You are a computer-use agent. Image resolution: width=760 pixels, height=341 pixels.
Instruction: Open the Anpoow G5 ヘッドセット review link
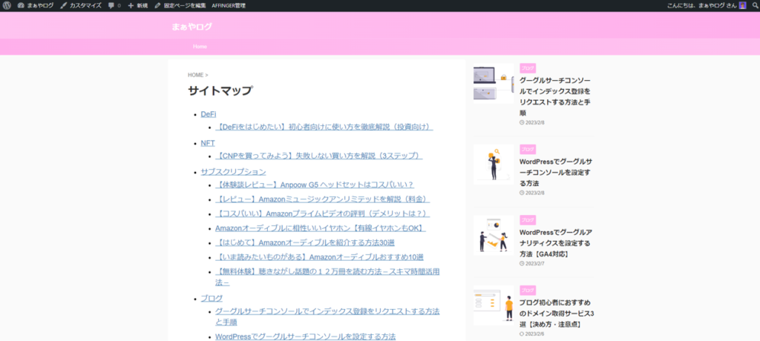[x=315, y=185]
